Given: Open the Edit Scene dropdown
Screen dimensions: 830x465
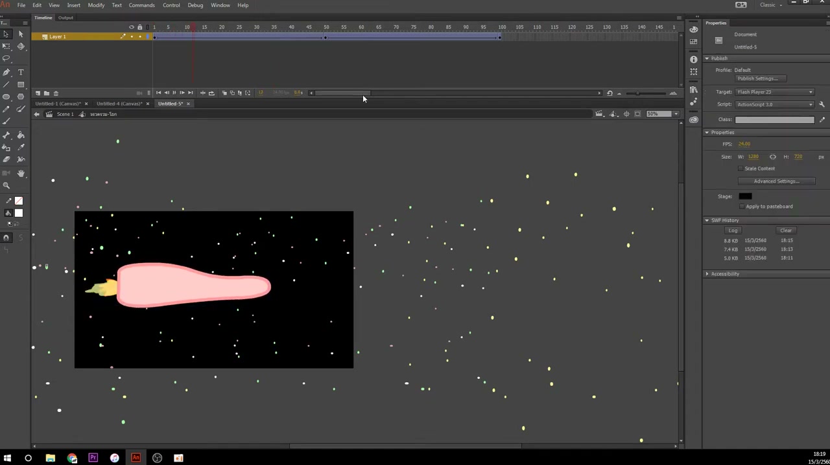Looking at the screenshot, I should click(599, 114).
